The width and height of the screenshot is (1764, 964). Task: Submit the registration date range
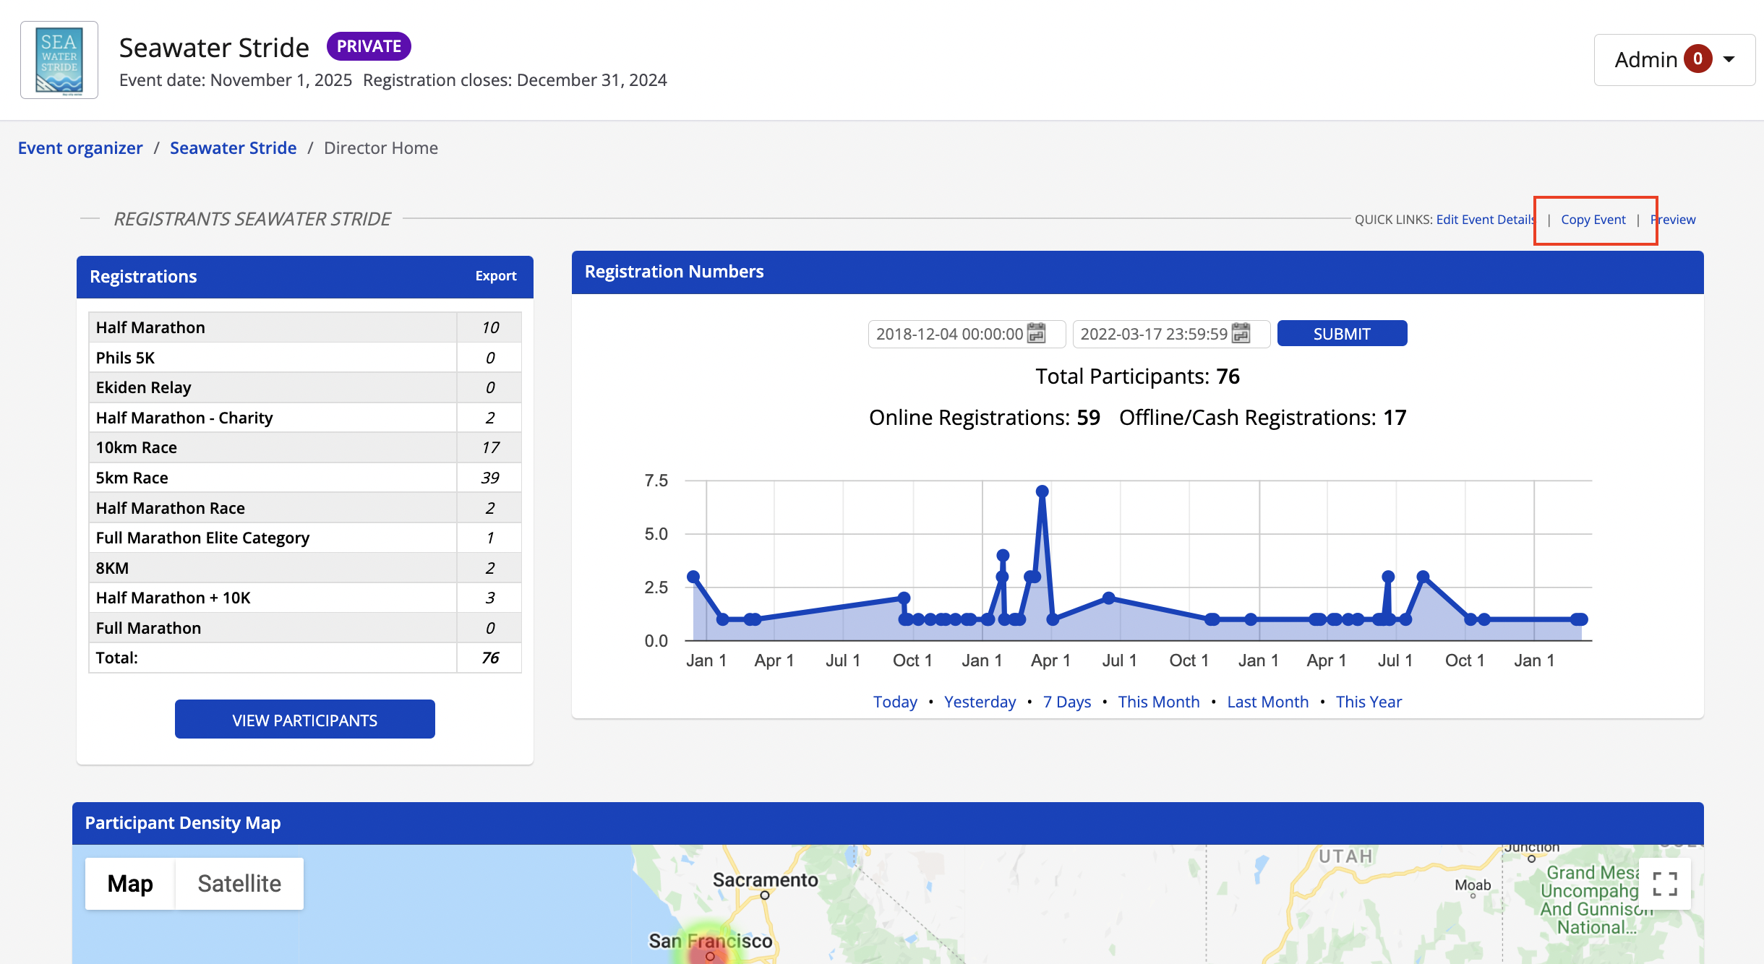[x=1341, y=334]
